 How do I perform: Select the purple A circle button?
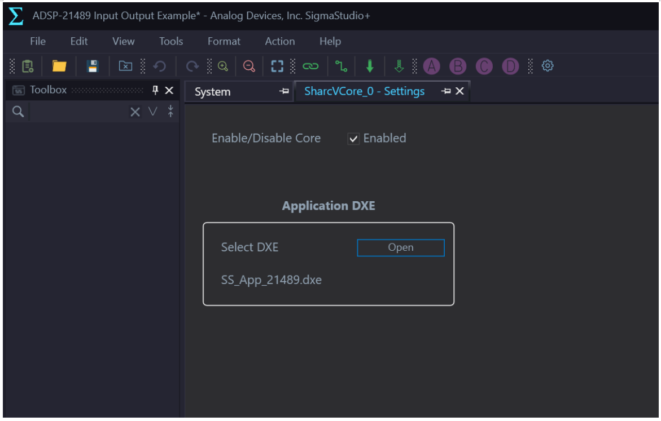click(x=432, y=66)
